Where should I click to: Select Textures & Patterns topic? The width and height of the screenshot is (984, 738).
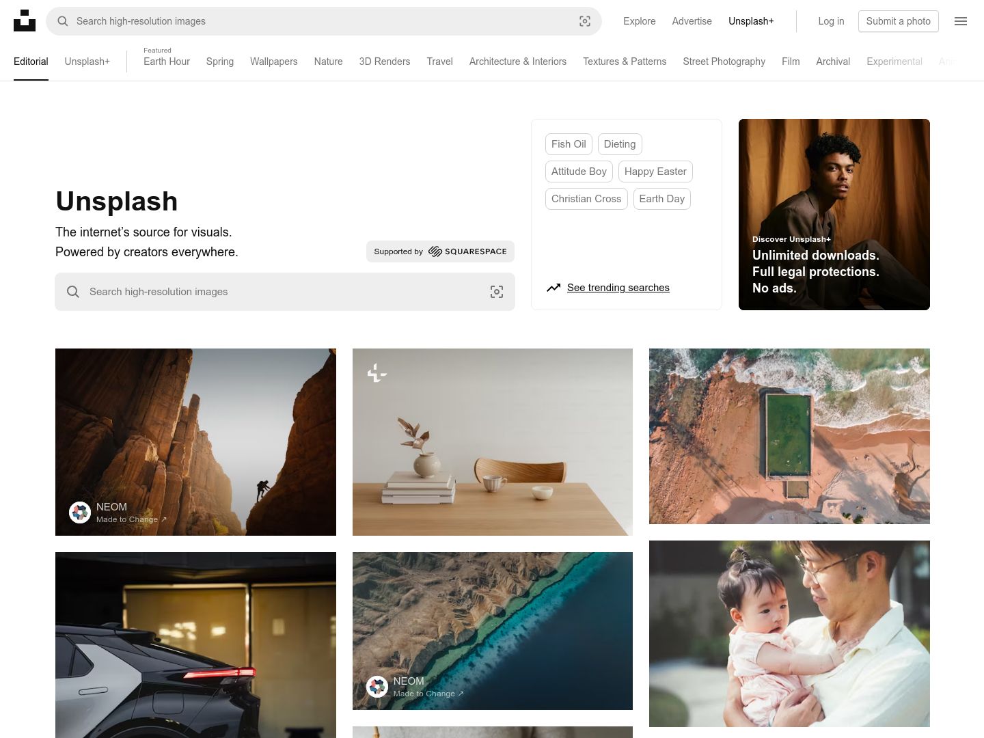(x=625, y=61)
